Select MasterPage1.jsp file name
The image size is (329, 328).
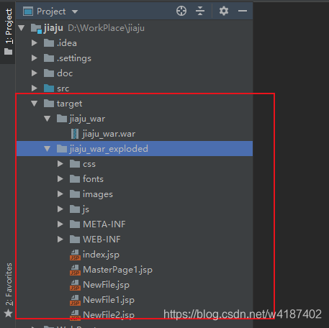pyautogui.click(x=117, y=270)
